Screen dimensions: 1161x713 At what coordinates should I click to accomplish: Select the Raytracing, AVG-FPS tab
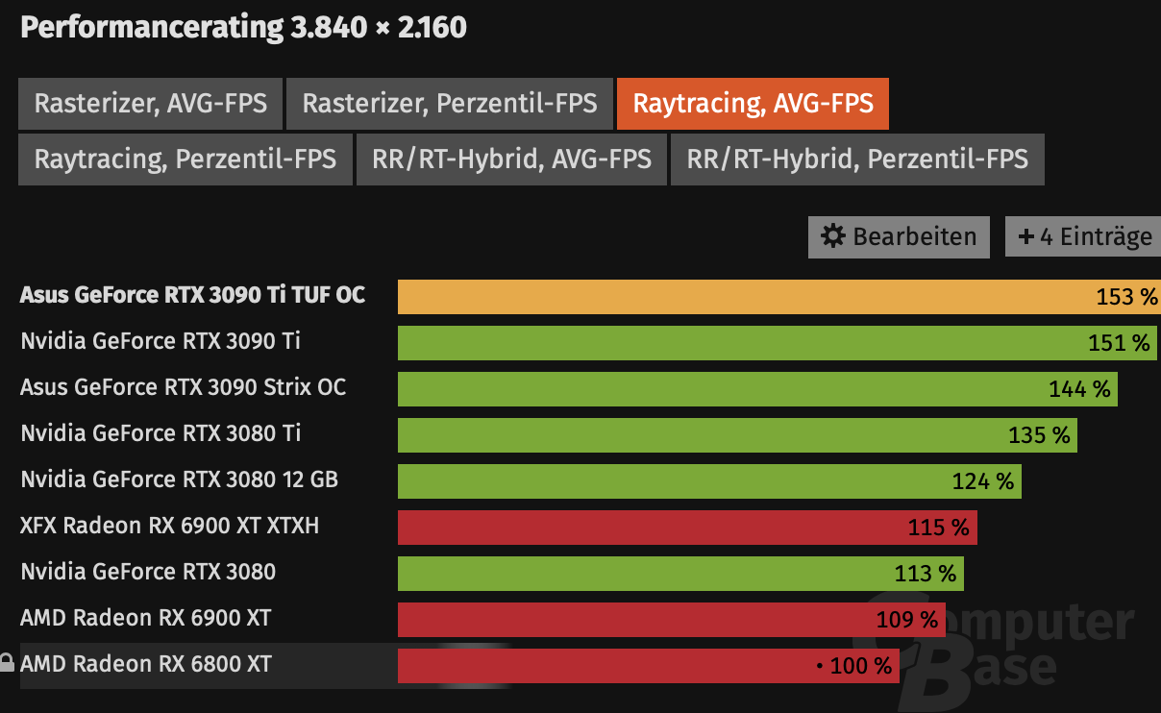[753, 104]
